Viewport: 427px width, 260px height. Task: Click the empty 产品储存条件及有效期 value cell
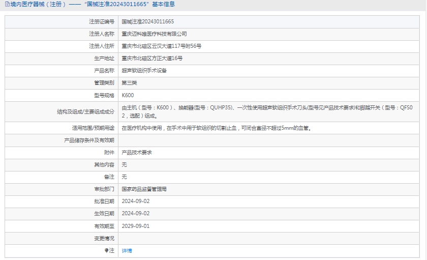pos(269,140)
